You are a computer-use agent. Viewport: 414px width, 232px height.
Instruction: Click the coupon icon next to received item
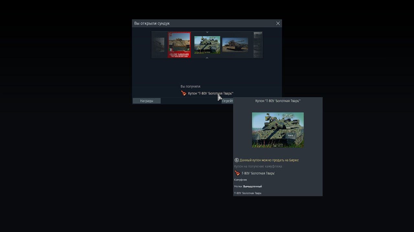point(184,93)
